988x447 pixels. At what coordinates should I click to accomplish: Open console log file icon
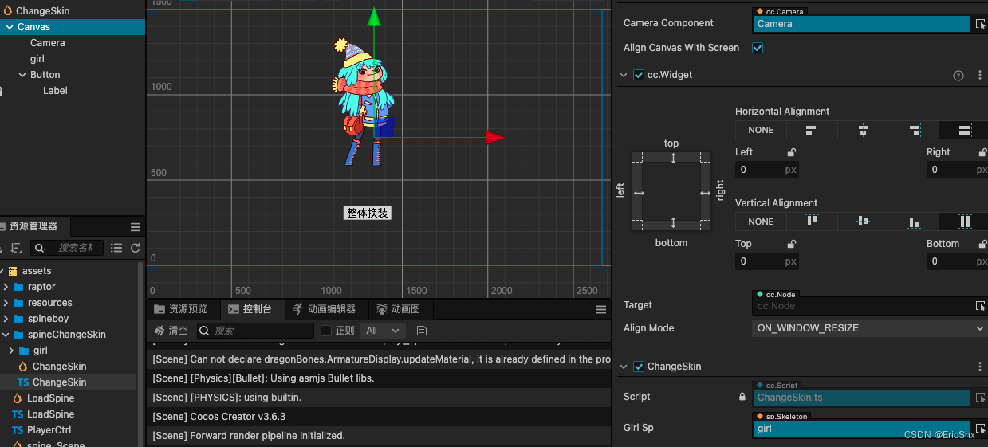point(422,331)
